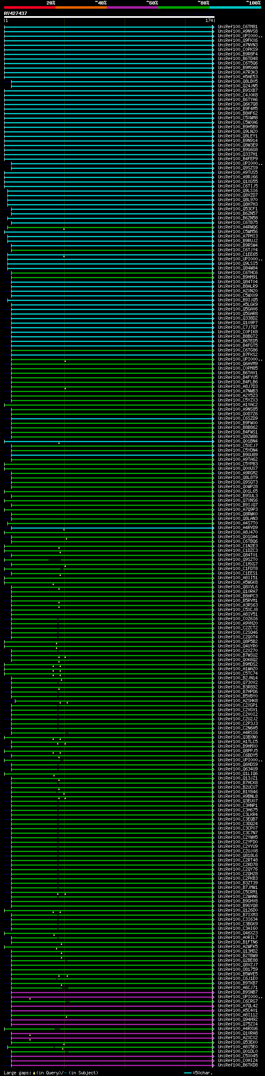Select hit label UniRef100_C6T5Q6
Screen dimensions: 265x1076
click(x=237, y=63)
